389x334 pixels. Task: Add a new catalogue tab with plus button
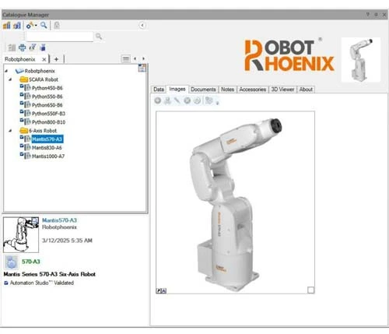click(x=56, y=59)
